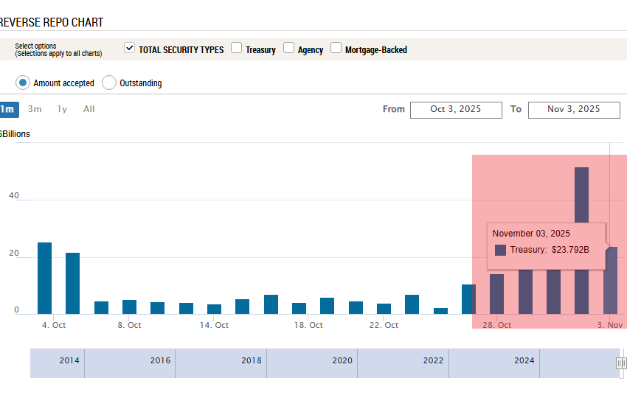Click the 2014 segment in the navigator

[x=69, y=361]
